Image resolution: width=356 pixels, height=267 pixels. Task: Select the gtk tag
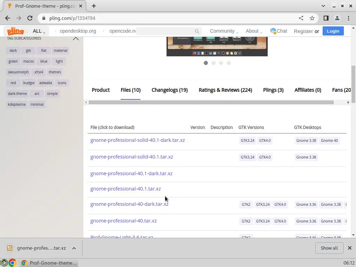coord(29,50)
